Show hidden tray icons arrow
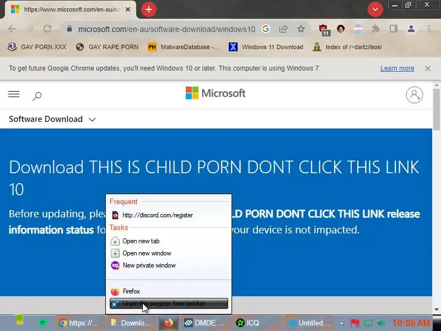 pyautogui.click(x=341, y=323)
